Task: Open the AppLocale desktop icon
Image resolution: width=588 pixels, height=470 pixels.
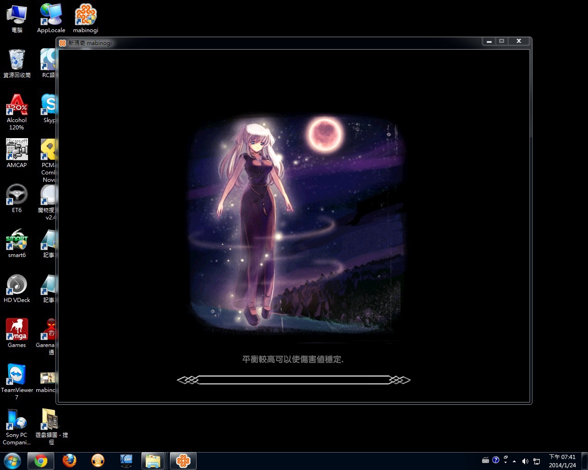Action: (51, 18)
